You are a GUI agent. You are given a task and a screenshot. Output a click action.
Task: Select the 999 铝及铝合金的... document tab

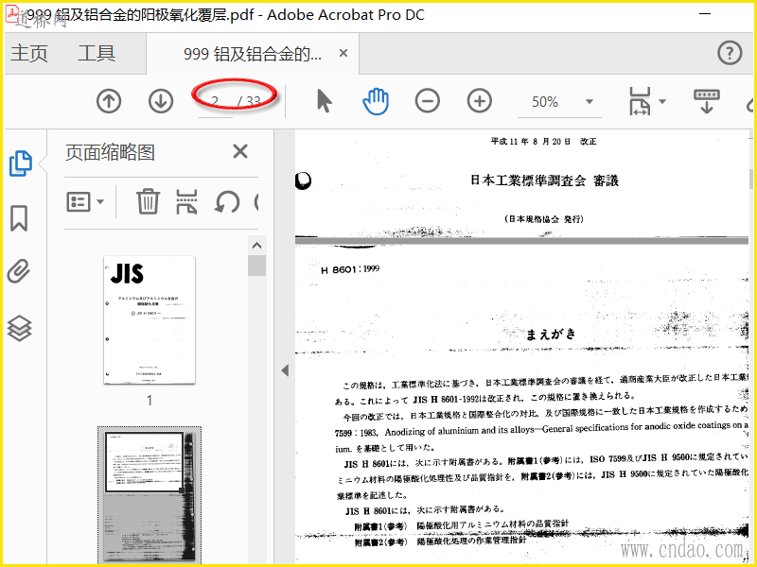click(252, 54)
